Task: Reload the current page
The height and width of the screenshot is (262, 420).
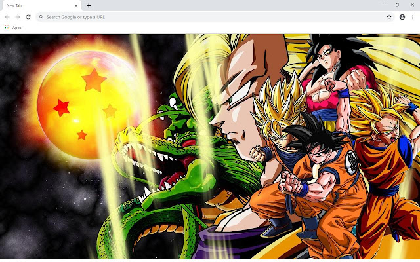Action: tap(28, 17)
